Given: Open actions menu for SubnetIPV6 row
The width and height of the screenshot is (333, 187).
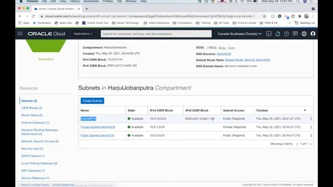Looking at the screenshot, I should (x=311, y=119).
